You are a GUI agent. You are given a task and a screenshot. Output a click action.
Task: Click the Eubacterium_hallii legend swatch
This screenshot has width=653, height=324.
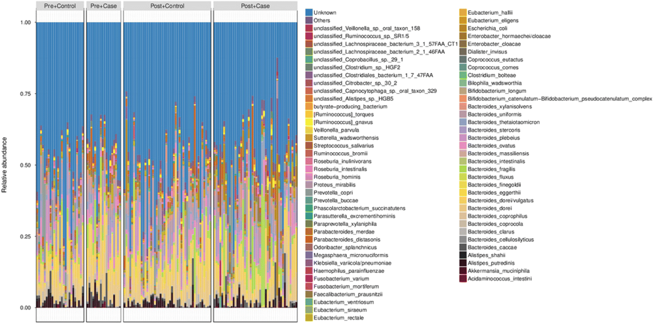tap(463, 12)
